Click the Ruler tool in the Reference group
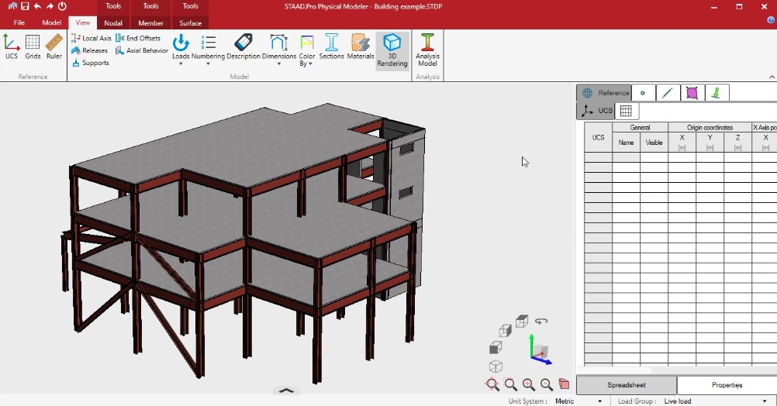Viewport: 777px width, 406px height. click(54, 46)
